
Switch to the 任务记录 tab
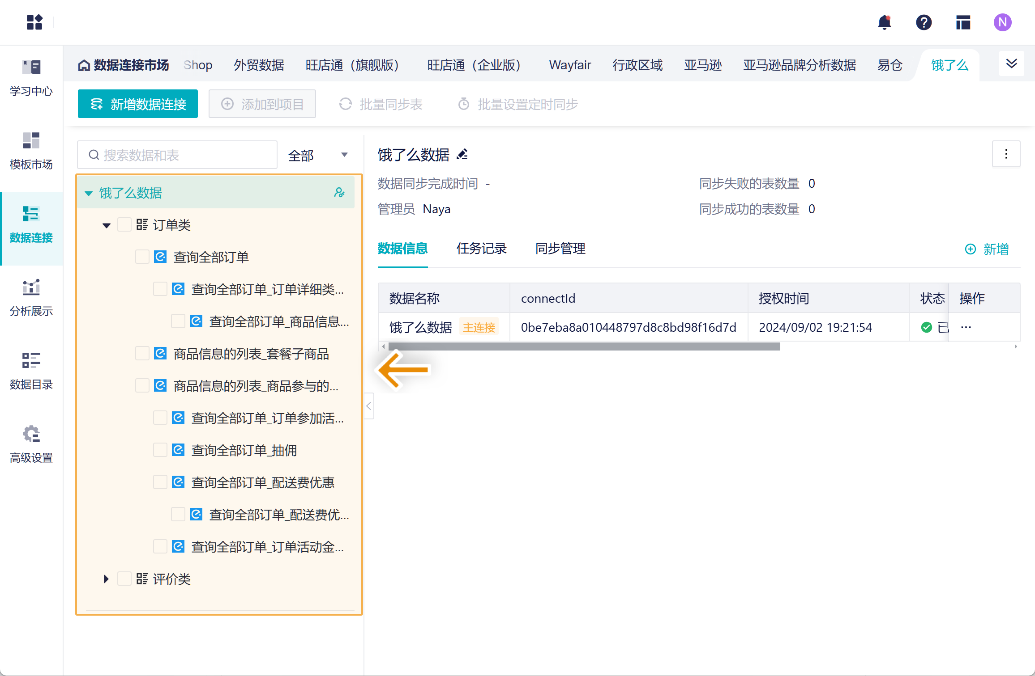pos(481,249)
